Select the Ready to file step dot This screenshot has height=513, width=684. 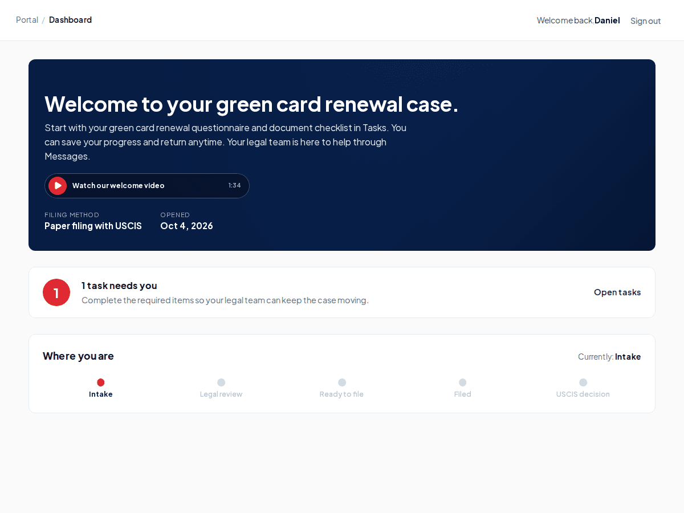pos(342,382)
